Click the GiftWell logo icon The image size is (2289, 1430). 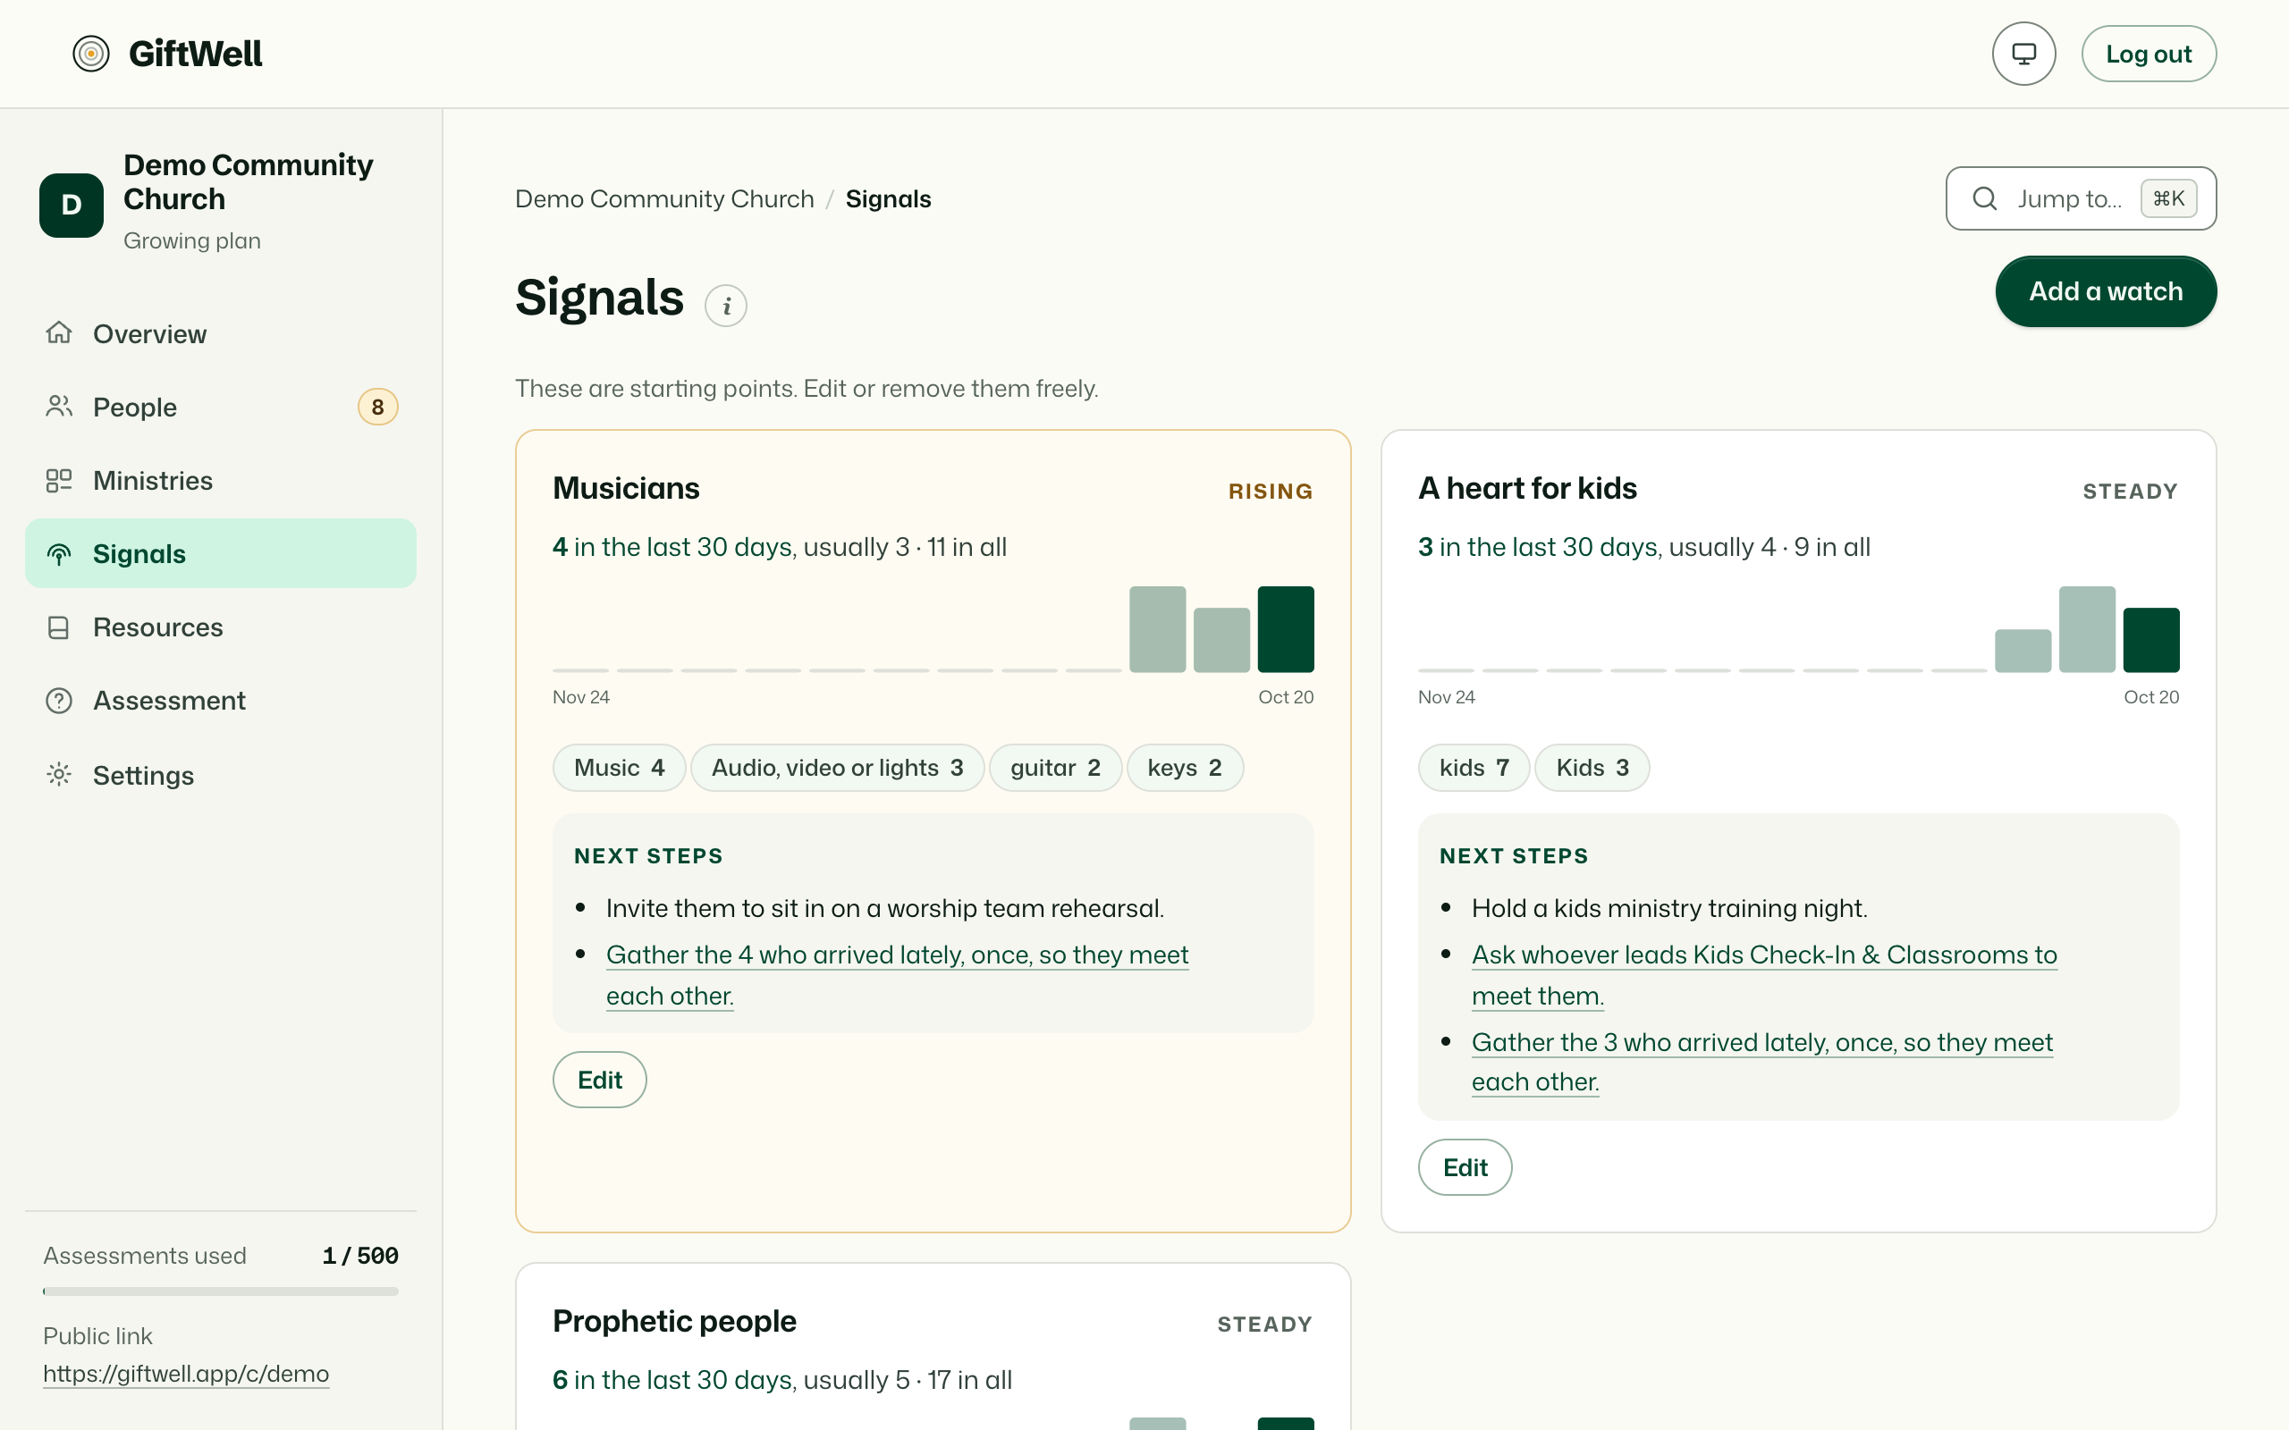click(91, 54)
